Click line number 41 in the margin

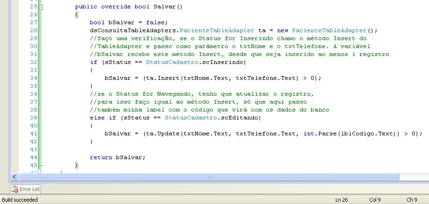[x=33, y=134]
